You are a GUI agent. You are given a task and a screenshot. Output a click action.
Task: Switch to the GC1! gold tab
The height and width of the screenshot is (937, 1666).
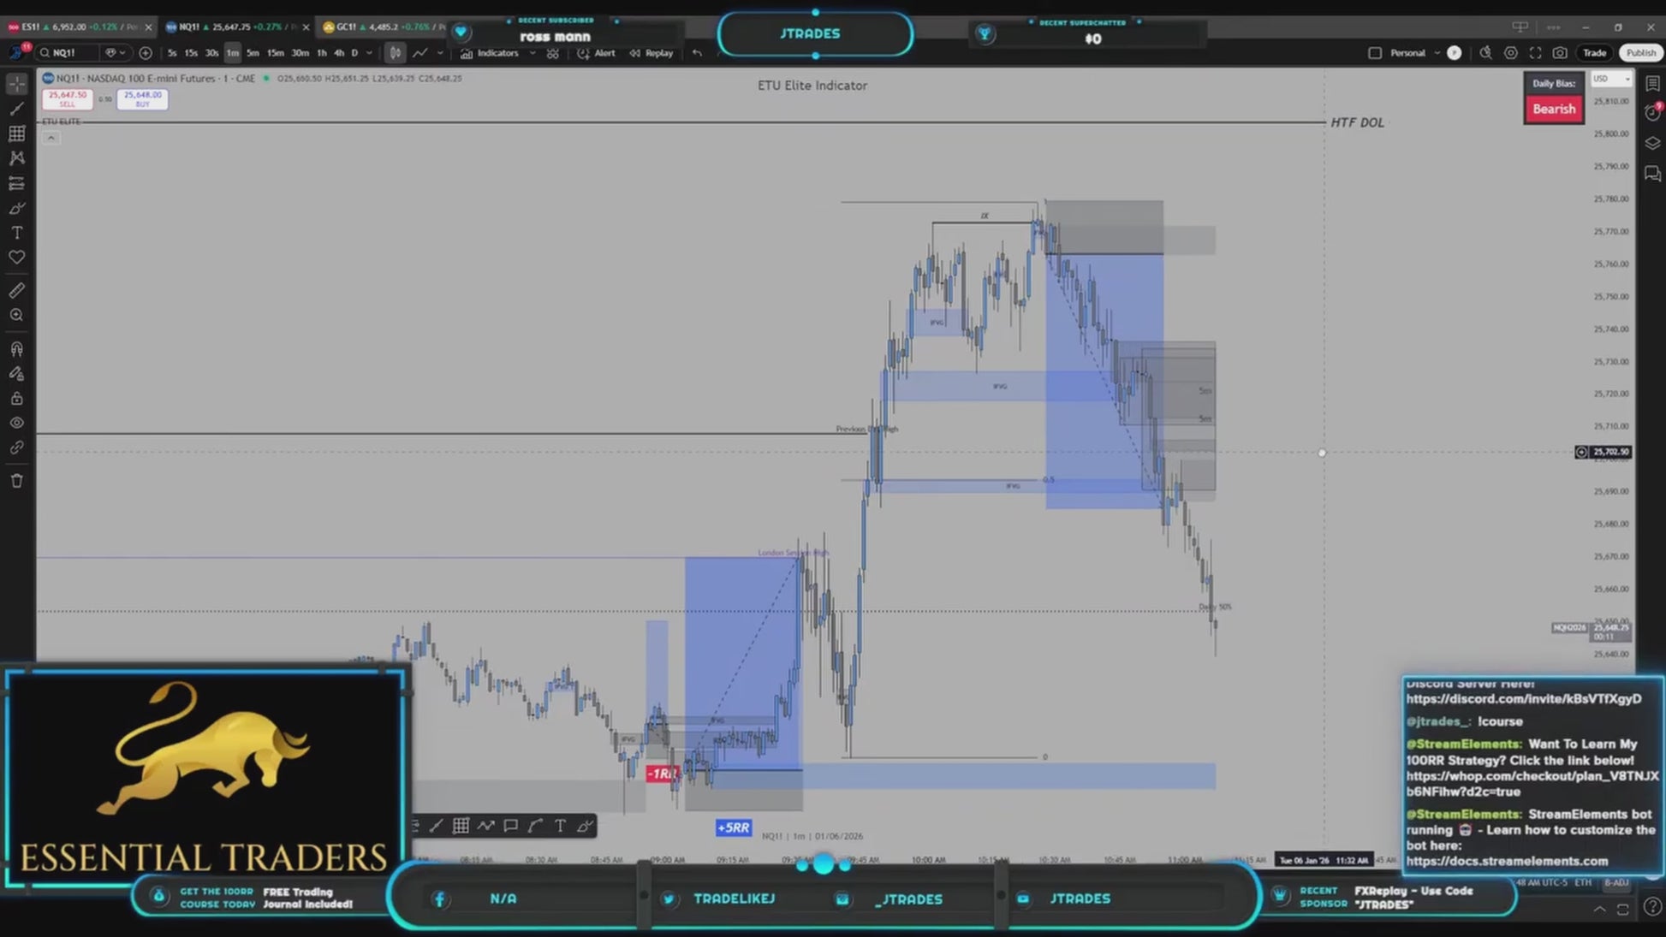coord(346,27)
